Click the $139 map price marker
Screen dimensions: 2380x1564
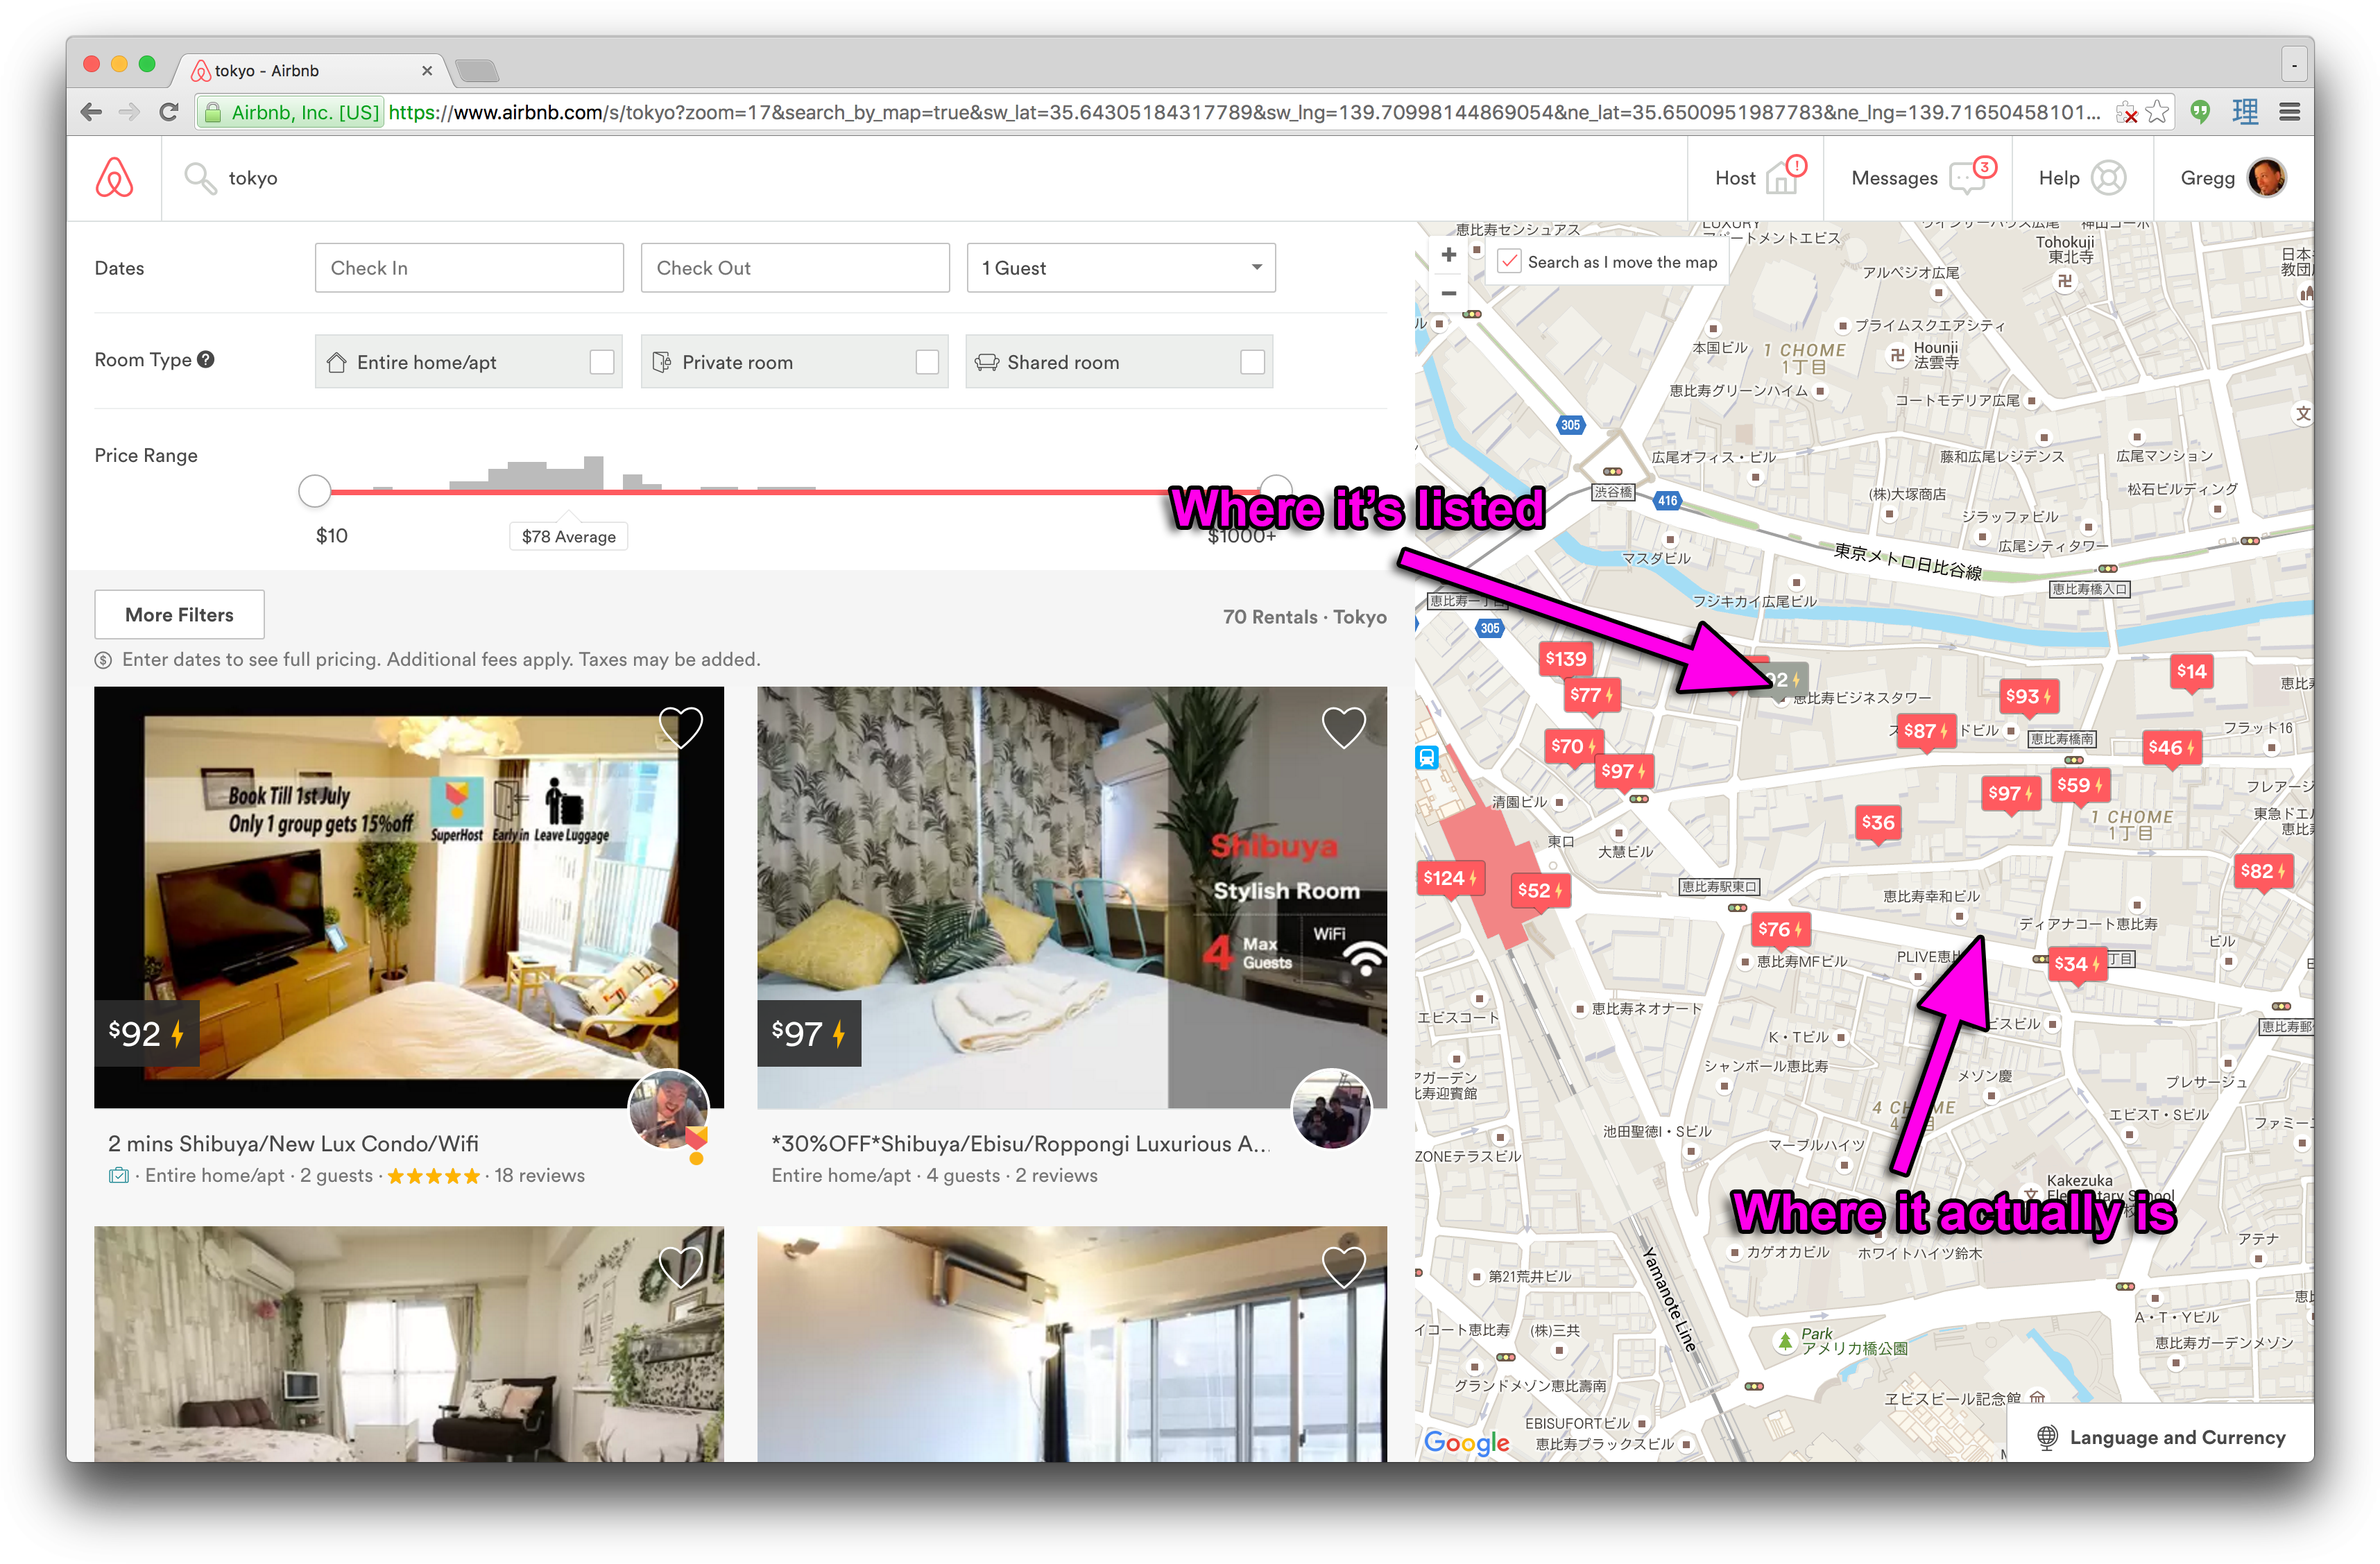click(x=1565, y=659)
